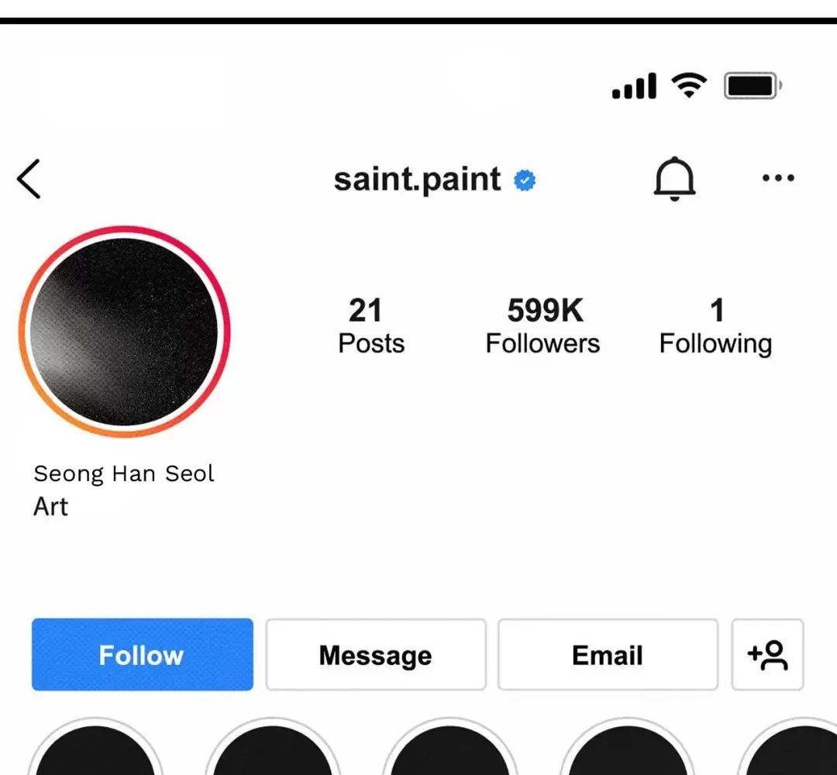The height and width of the screenshot is (775, 837).
Task: Open the first story highlight circle
Action: tap(95, 752)
